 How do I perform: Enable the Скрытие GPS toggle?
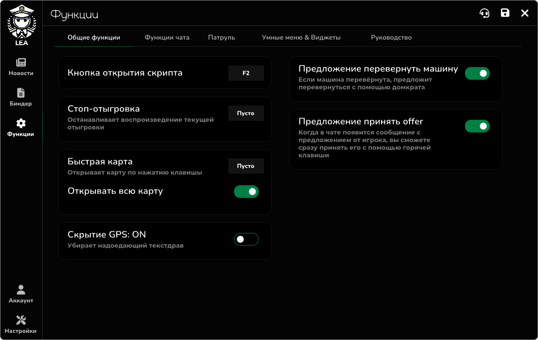point(246,239)
